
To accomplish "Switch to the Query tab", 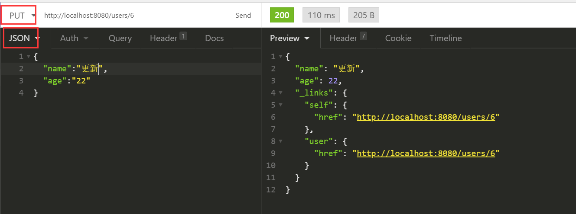I will 120,38.
